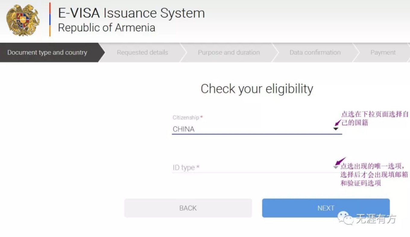Click the purple arrow pointing at ID type
The width and height of the screenshot is (410, 237).
340,161
